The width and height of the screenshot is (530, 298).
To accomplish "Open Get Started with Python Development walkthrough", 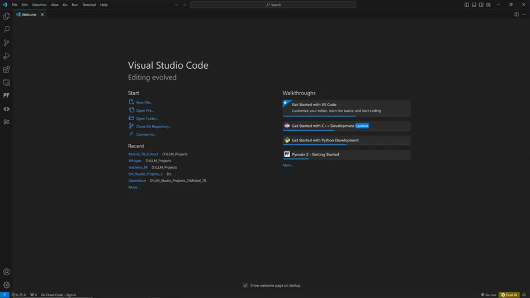I will [347, 140].
